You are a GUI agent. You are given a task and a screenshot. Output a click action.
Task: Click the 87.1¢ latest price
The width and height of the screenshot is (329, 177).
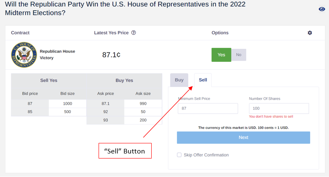[x=111, y=55]
